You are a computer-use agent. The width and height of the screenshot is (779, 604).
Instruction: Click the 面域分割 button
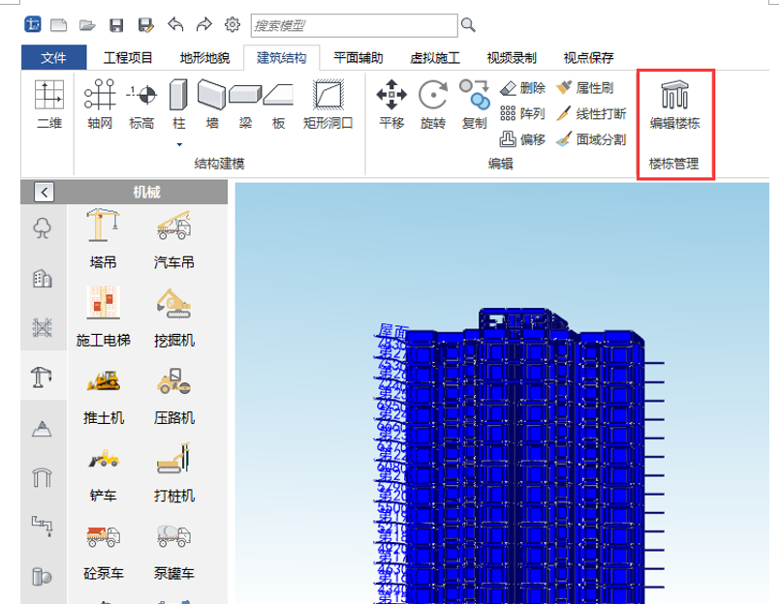click(591, 139)
